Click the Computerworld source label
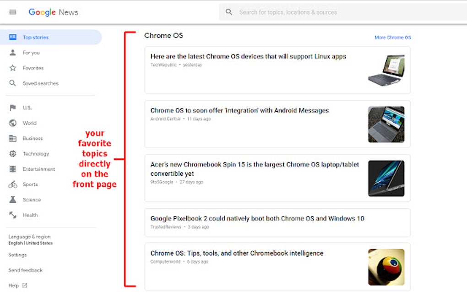Viewport: 467px width, 292px height. point(165,262)
